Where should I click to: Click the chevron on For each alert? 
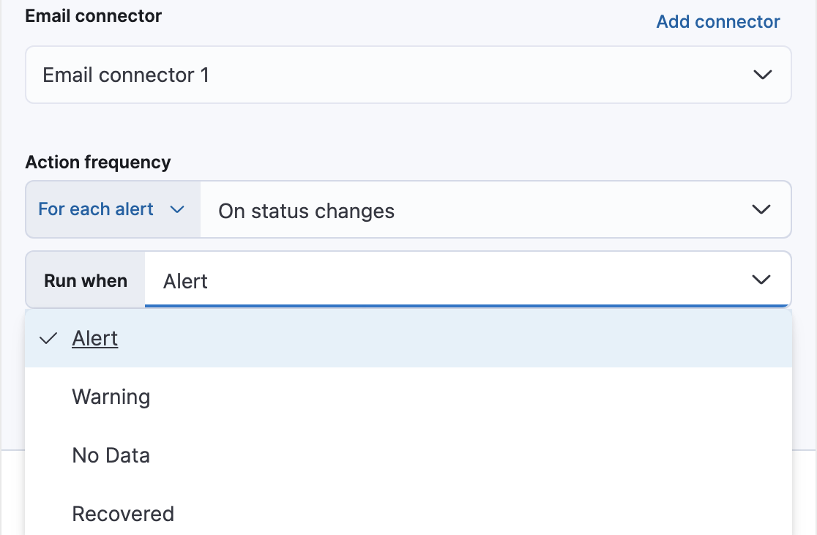(176, 209)
